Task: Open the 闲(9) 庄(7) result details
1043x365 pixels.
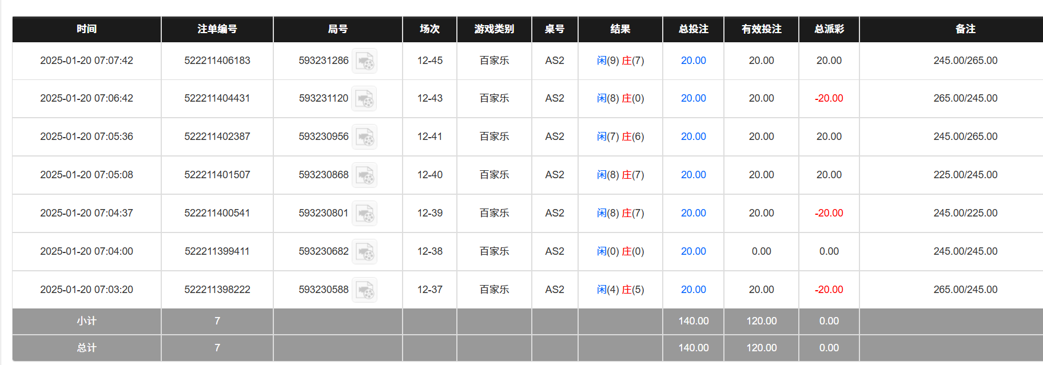Action: pos(620,60)
